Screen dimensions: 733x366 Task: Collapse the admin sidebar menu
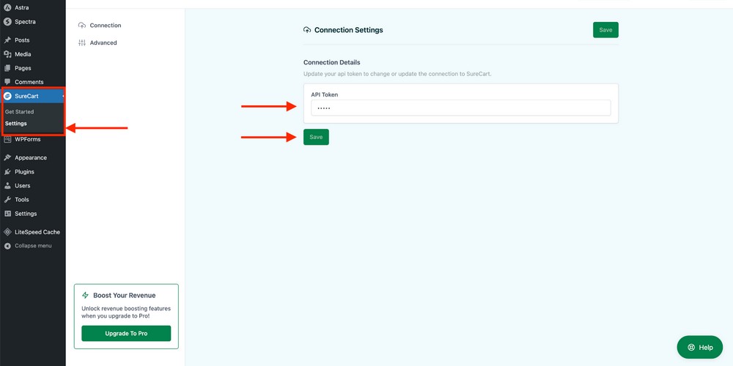33,246
